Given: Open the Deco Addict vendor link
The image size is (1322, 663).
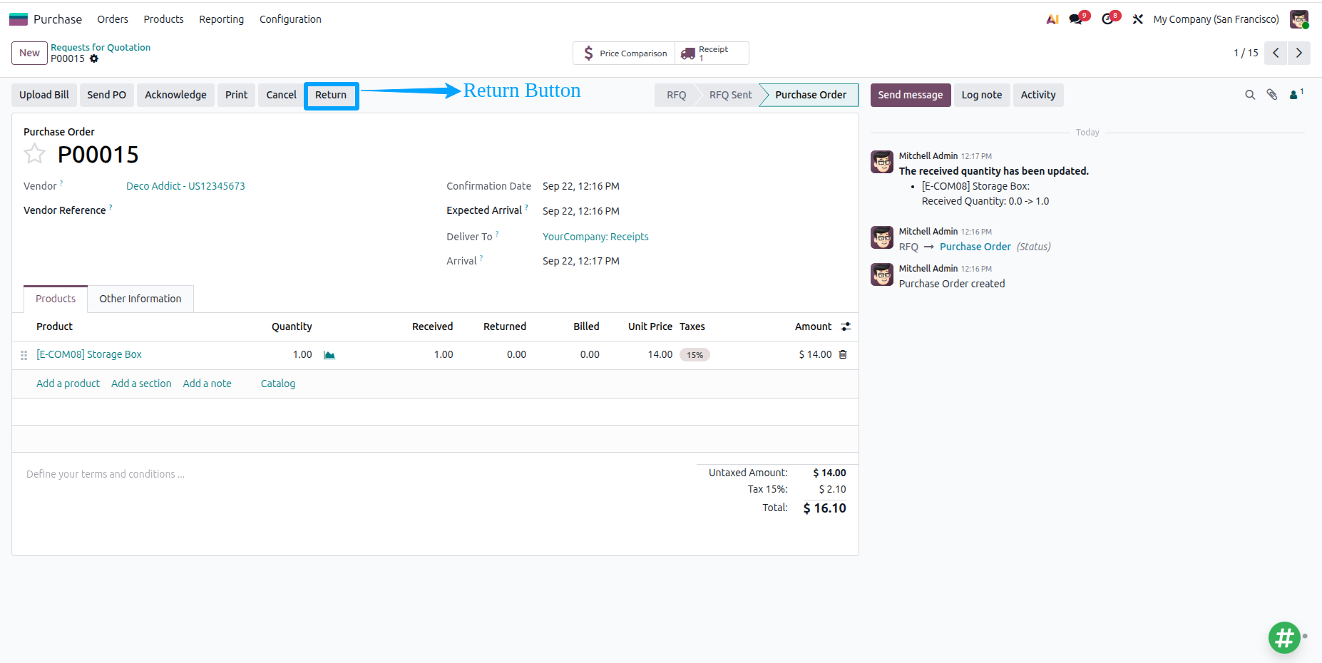Looking at the screenshot, I should coord(185,186).
